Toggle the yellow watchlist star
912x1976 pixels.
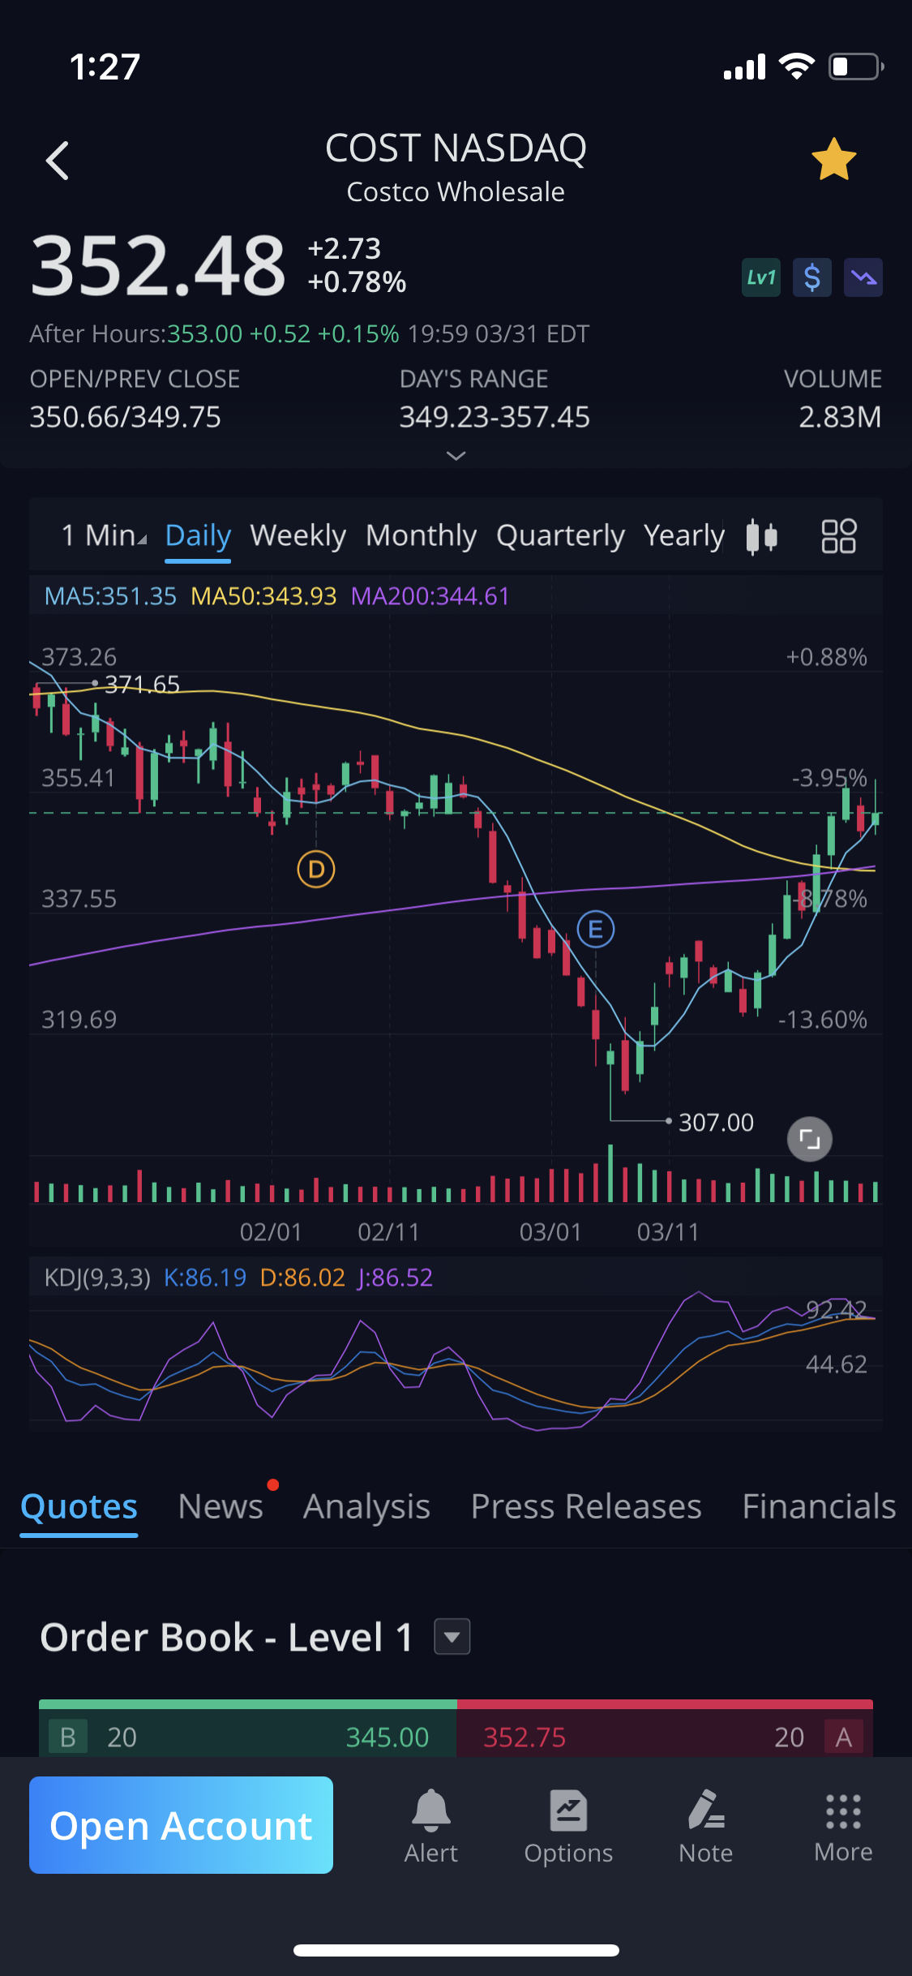click(833, 159)
